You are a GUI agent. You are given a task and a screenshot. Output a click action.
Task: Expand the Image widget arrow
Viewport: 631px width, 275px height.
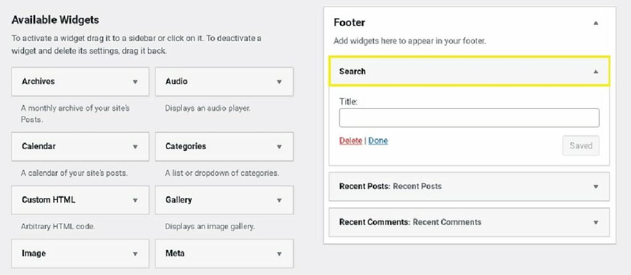[135, 253]
